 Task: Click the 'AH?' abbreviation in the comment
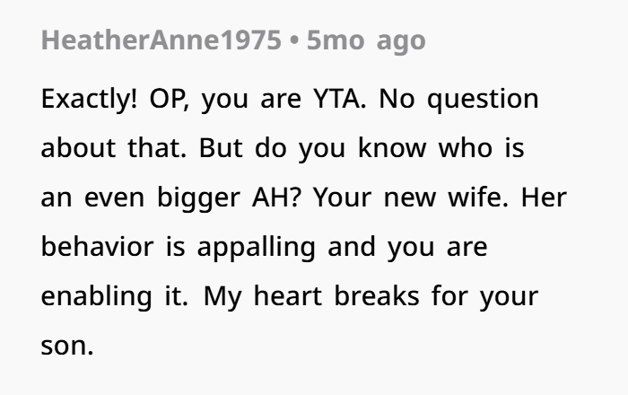tap(276, 197)
